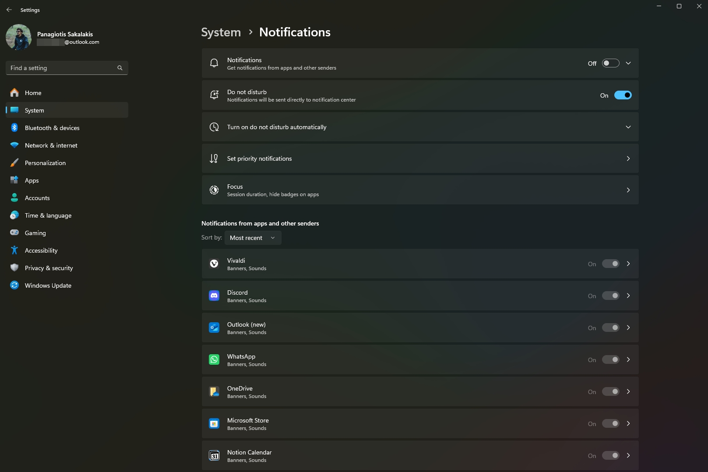Click the Apps icon in sidebar

click(x=14, y=180)
